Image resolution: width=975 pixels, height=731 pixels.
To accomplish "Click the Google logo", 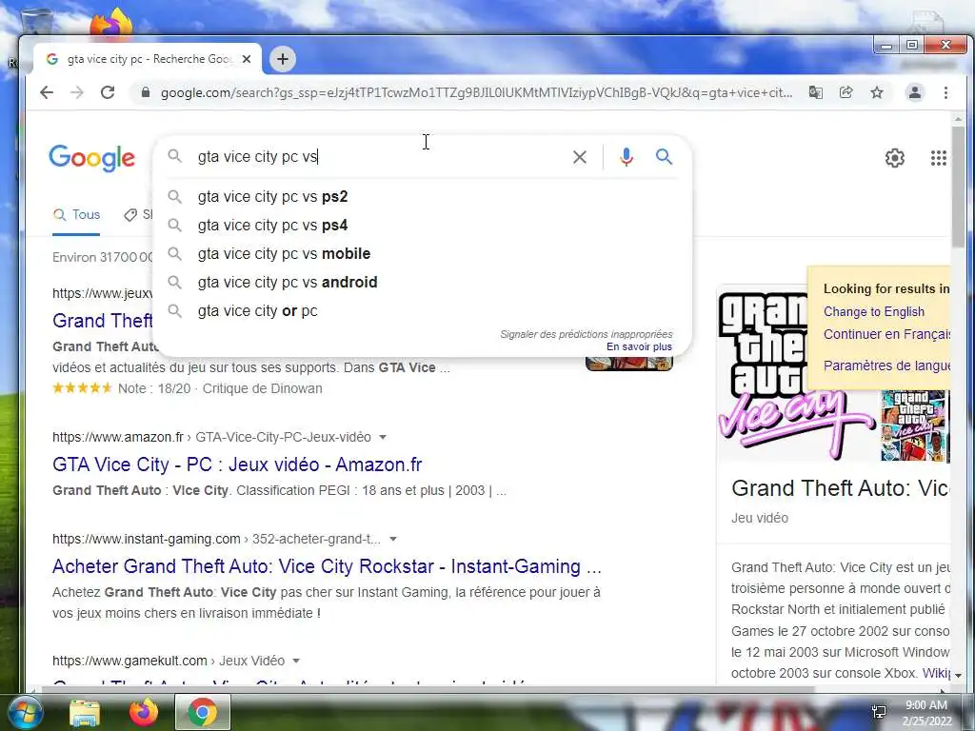I will (x=91, y=158).
